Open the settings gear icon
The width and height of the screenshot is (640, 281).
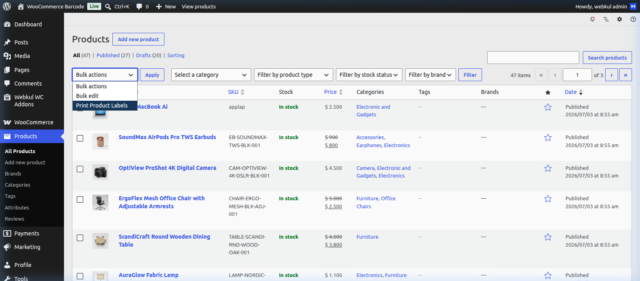(x=620, y=19)
